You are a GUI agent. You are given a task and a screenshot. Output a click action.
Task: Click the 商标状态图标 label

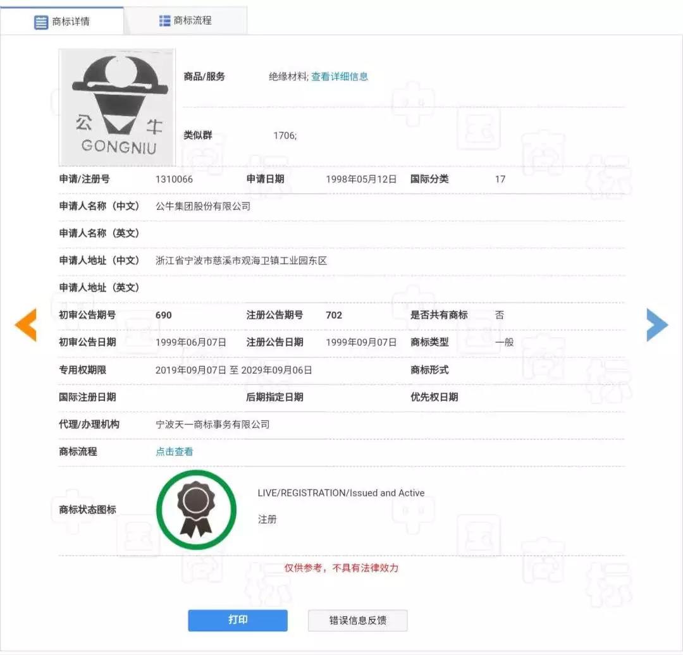[x=87, y=510]
